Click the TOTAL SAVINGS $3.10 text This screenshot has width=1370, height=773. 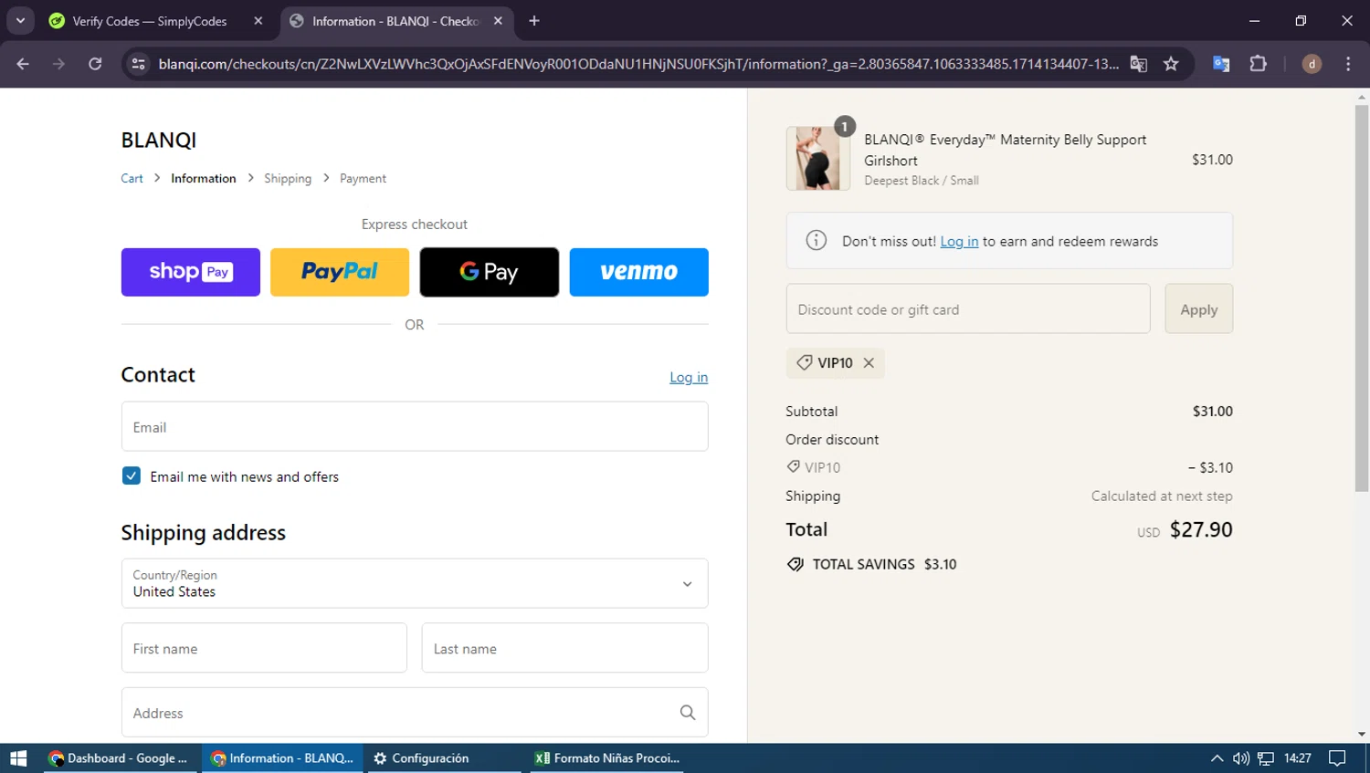(x=884, y=564)
